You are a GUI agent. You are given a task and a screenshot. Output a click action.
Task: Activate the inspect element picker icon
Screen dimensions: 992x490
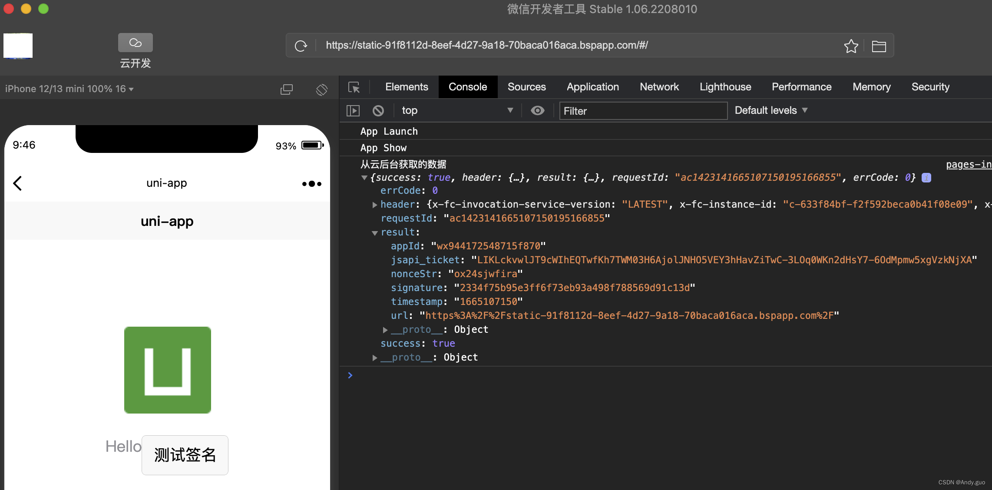354,87
